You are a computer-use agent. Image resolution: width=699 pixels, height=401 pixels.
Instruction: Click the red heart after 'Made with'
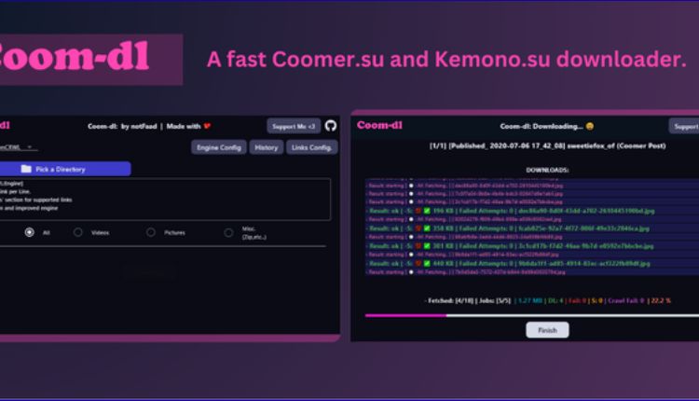(207, 126)
